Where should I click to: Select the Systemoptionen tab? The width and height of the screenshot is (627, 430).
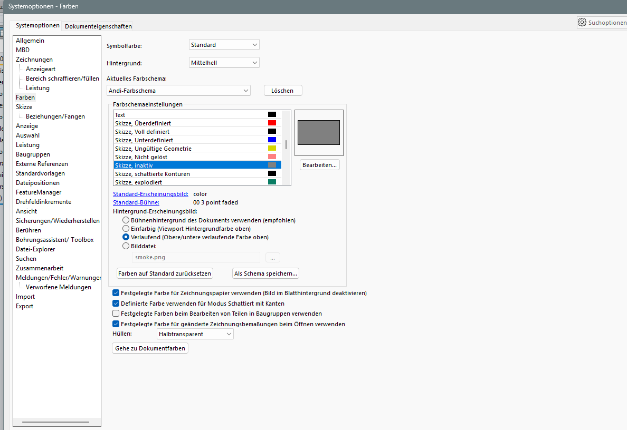(37, 25)
